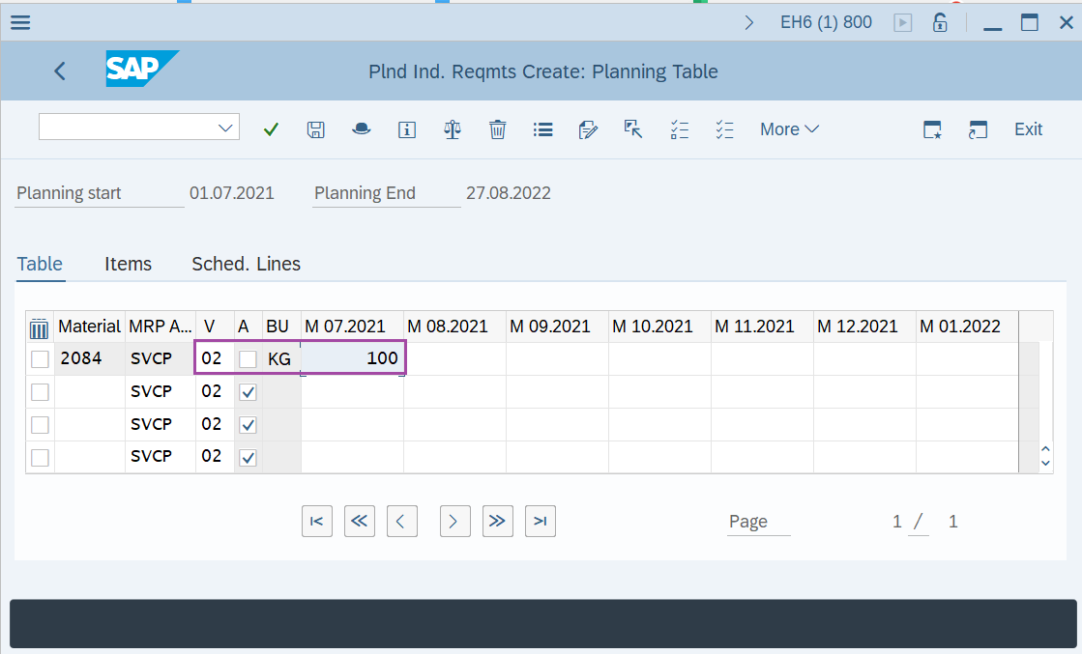The width and height of the screenshot is (1082, 654).
Task: Click the green Continue checkmark icon
Action: pyautogui.click(x=271, y=128)
